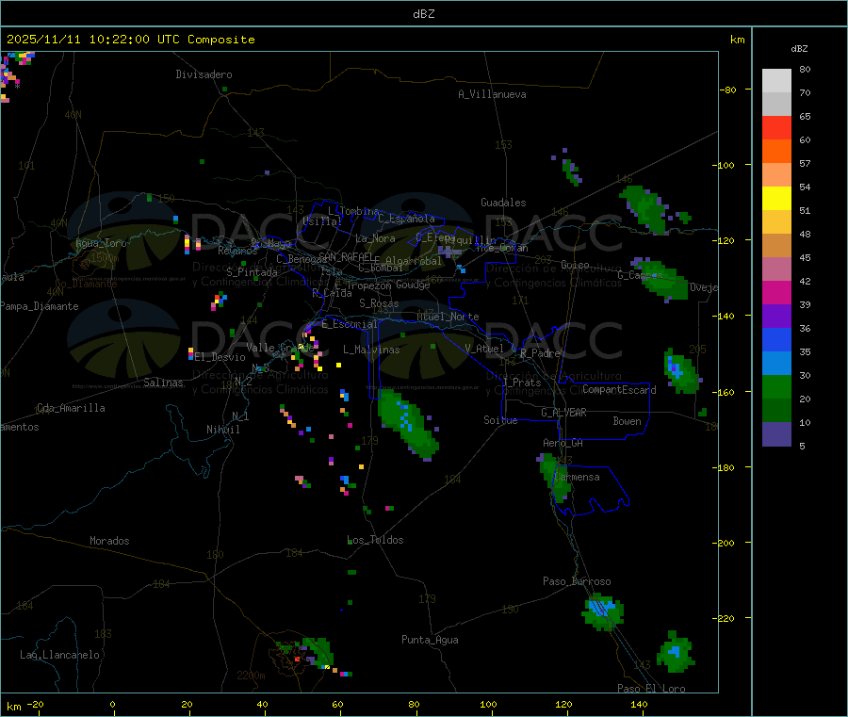
Task: Select the Salinas place name
Action: coord(163,383)
